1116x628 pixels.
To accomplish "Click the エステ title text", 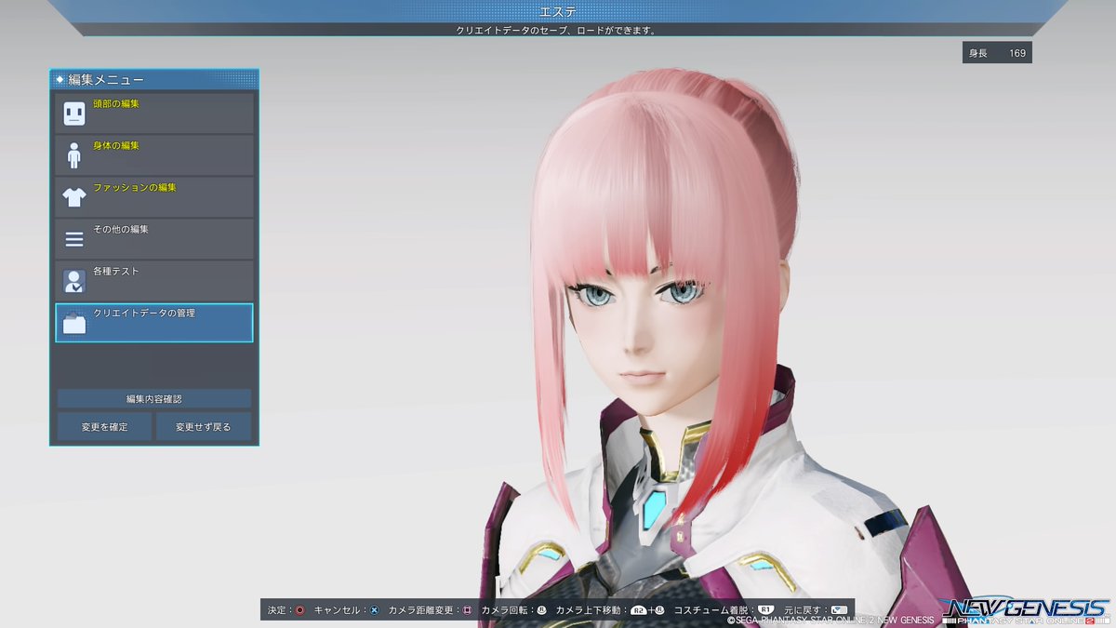I will [x=558, y=11].
